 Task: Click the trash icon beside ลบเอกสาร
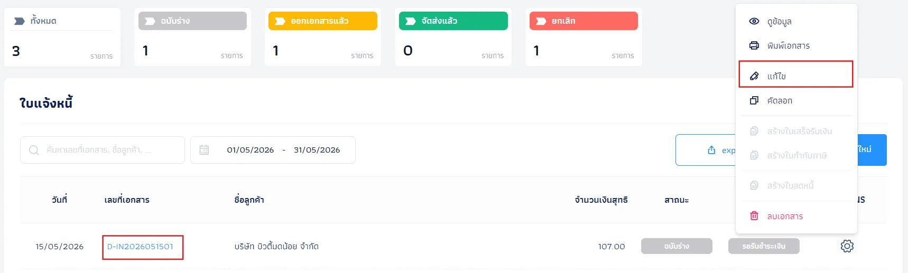coord(754,216)
